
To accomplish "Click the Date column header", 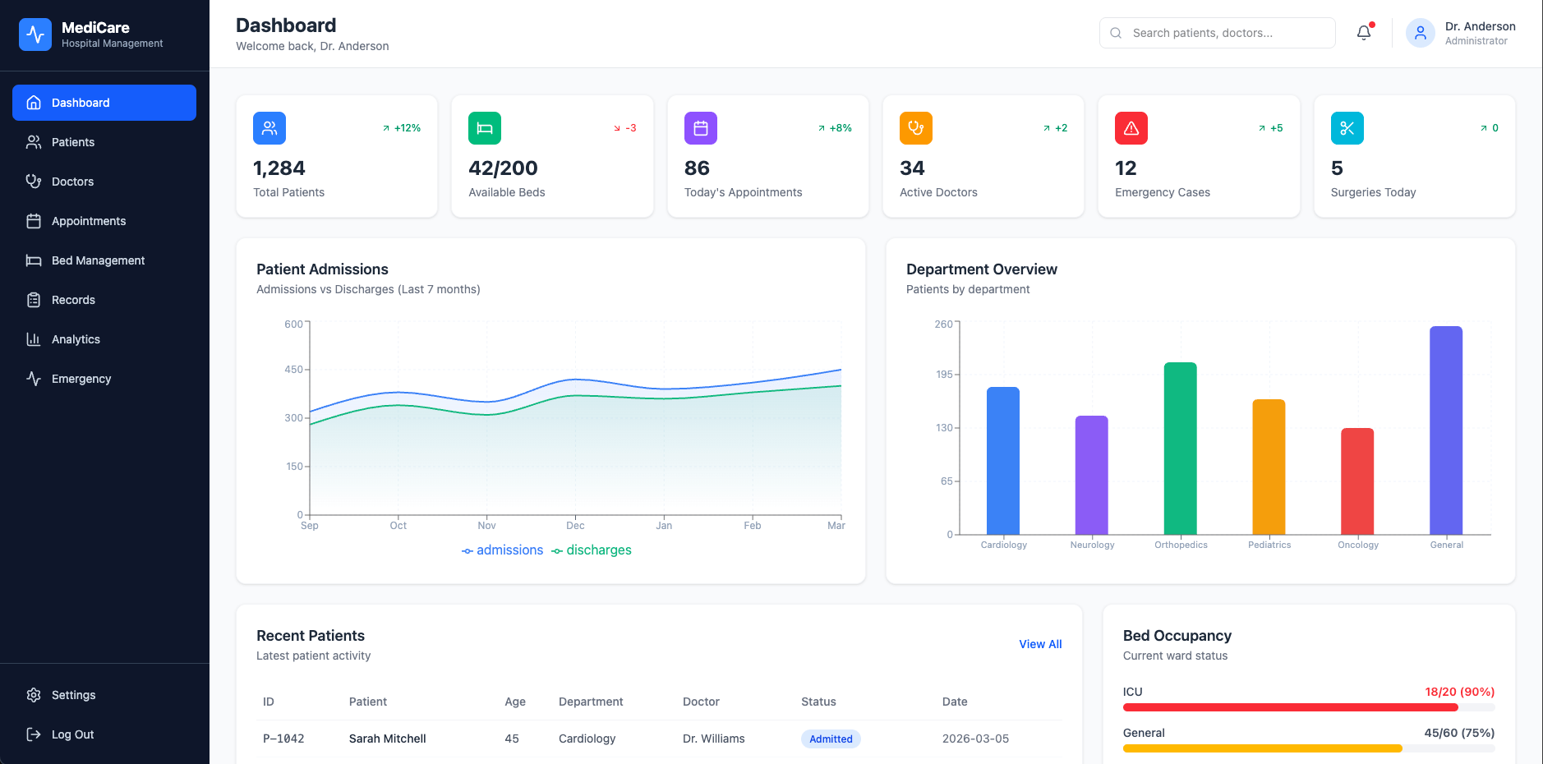I will (955, 702).
